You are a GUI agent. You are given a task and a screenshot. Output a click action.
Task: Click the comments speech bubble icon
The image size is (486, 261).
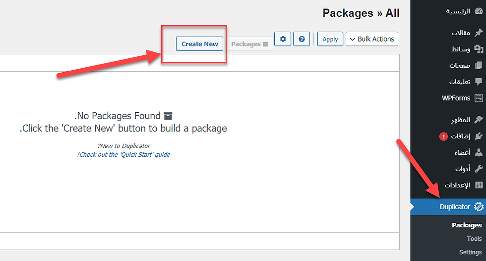[x=479, y=82]
